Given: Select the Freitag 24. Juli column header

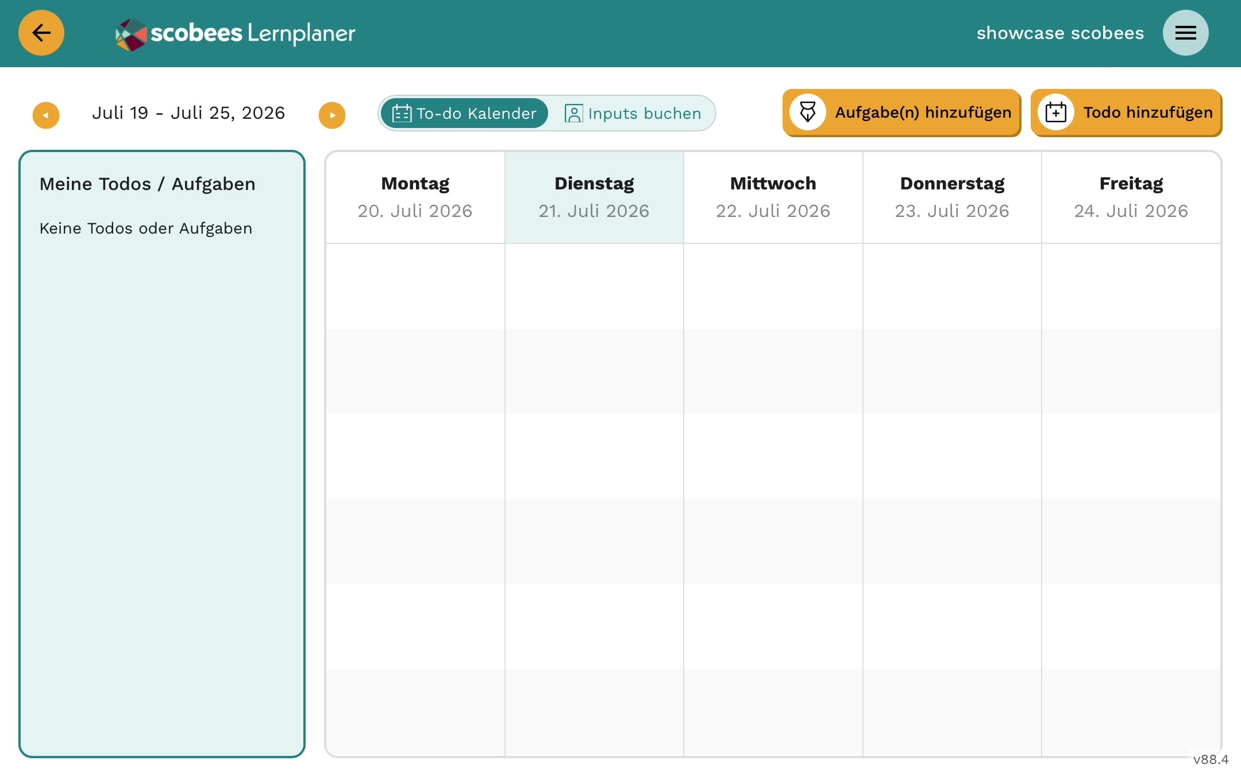Looking at the screenshot, I should pyautogui.click(x=1131, y=197).
